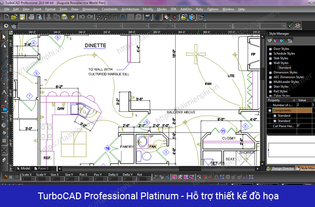
Task: Click first Style Manager toolbar icon
Action: 270,41
